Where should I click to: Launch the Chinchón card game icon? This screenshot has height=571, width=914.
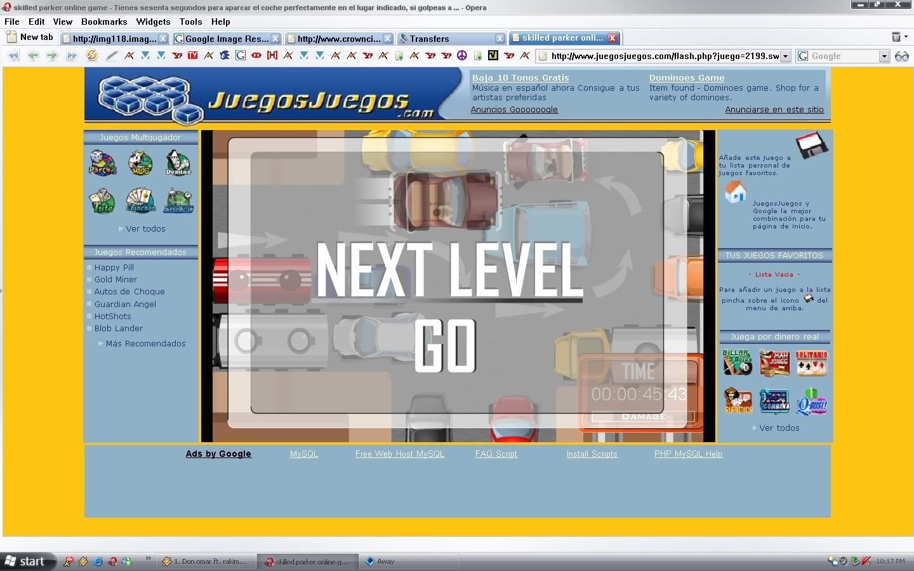click(x=140, y=200)
